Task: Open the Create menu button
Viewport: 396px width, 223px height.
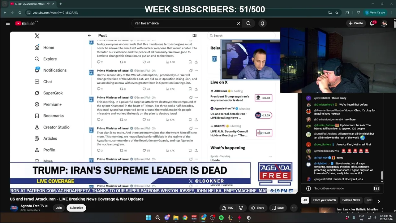Action: coord(355,23)
